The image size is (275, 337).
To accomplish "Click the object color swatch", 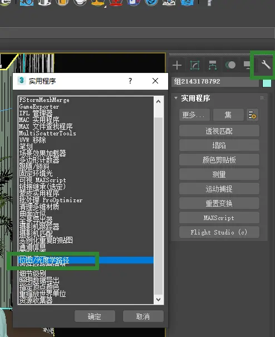I will pos(267,83).
